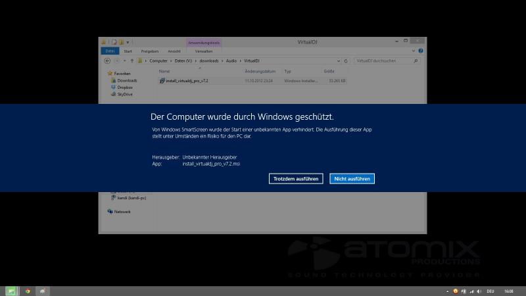This screenshot has height=296, width=526.
Task: Open the Verwalten tab in Explorer
Action: coord(204,51)
